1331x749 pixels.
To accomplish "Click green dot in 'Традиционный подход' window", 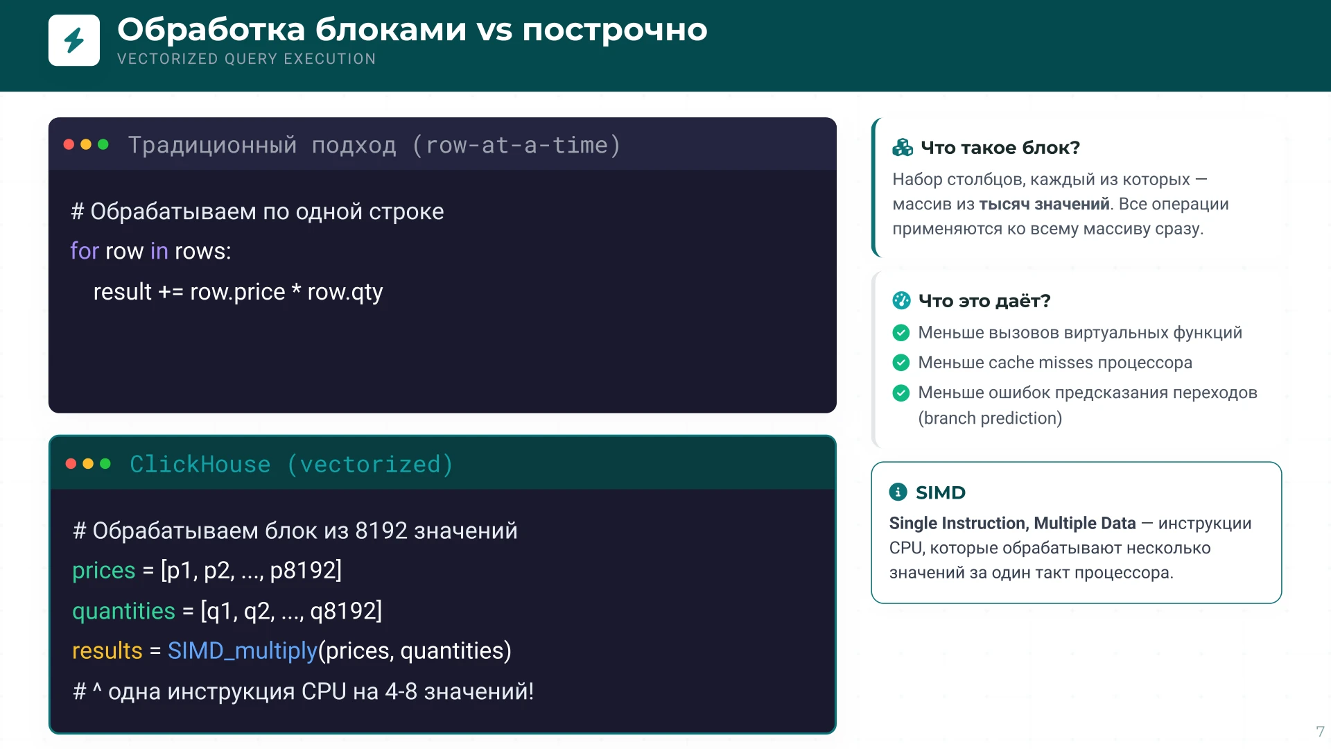I will [x=103, y=144].
